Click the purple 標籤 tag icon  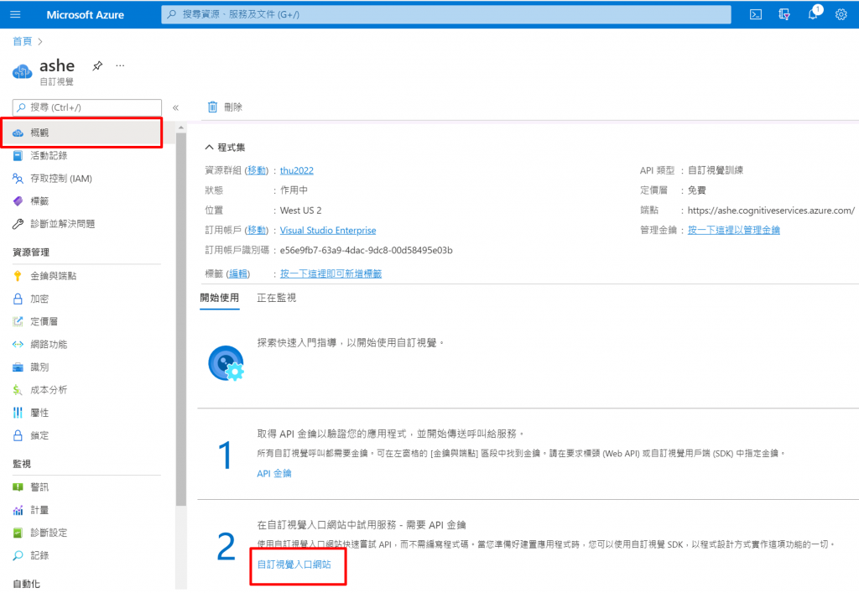(x=18, y=201)
